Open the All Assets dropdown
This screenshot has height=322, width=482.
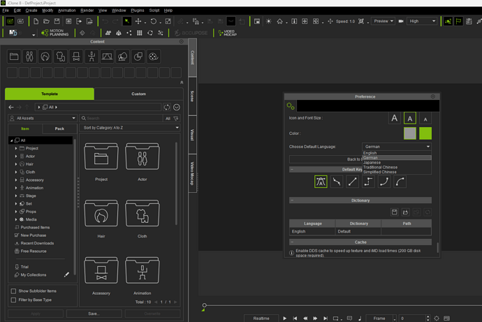point(43,118)
